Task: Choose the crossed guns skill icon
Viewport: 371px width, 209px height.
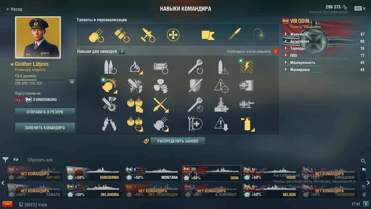Action: 161,105
